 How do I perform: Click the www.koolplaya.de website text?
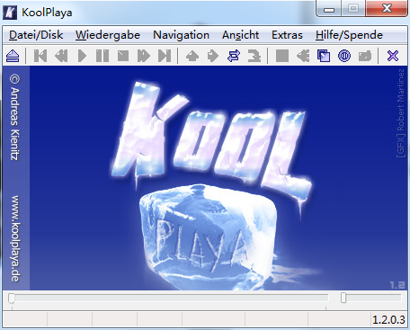point(15,238)
